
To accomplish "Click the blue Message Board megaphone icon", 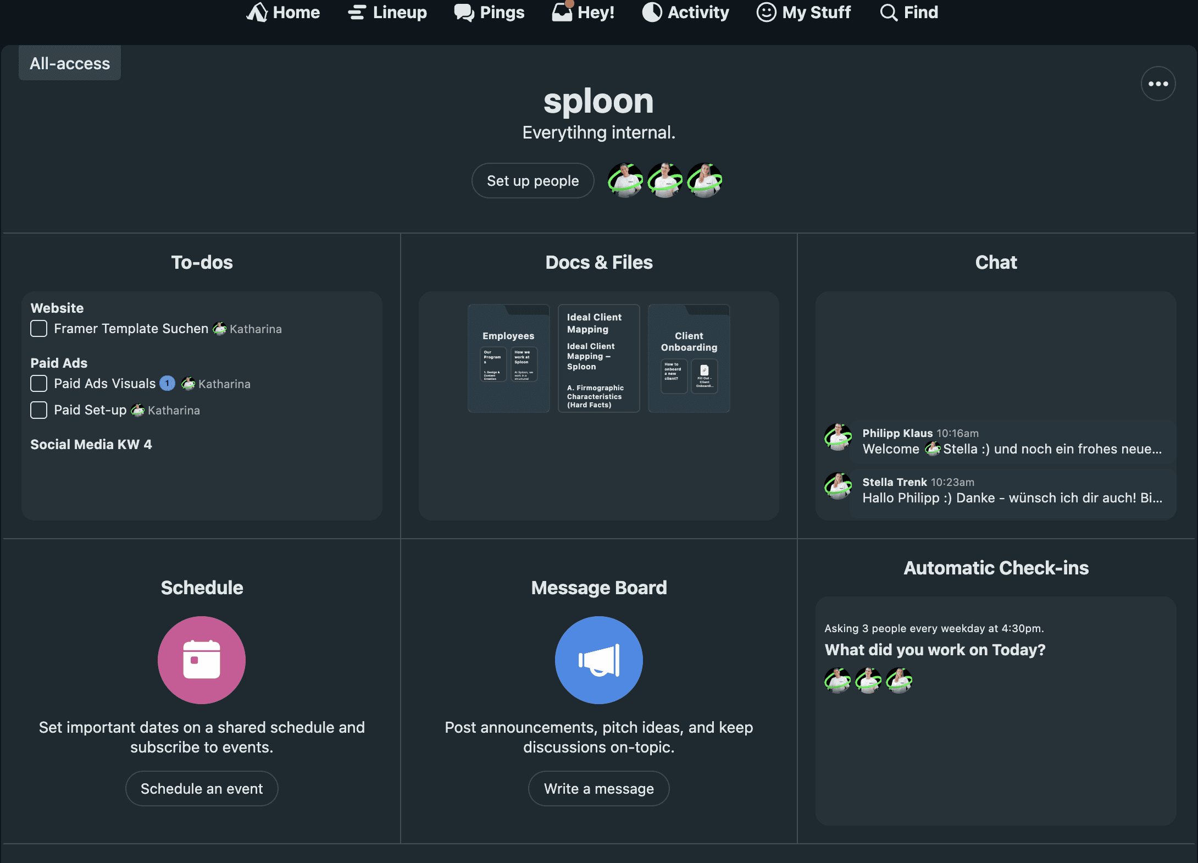I will point(598,660).
